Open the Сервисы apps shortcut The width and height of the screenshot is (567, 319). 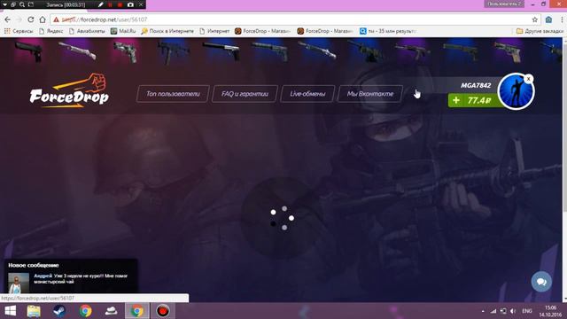pos(18,32)
